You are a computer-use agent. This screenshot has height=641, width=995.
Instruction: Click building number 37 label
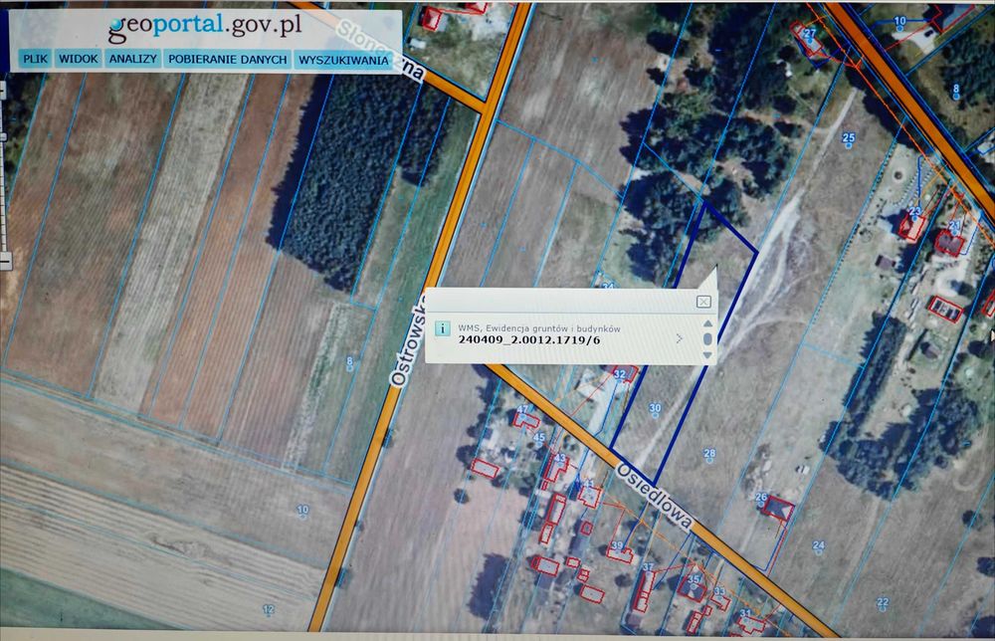tap(648, 567)
